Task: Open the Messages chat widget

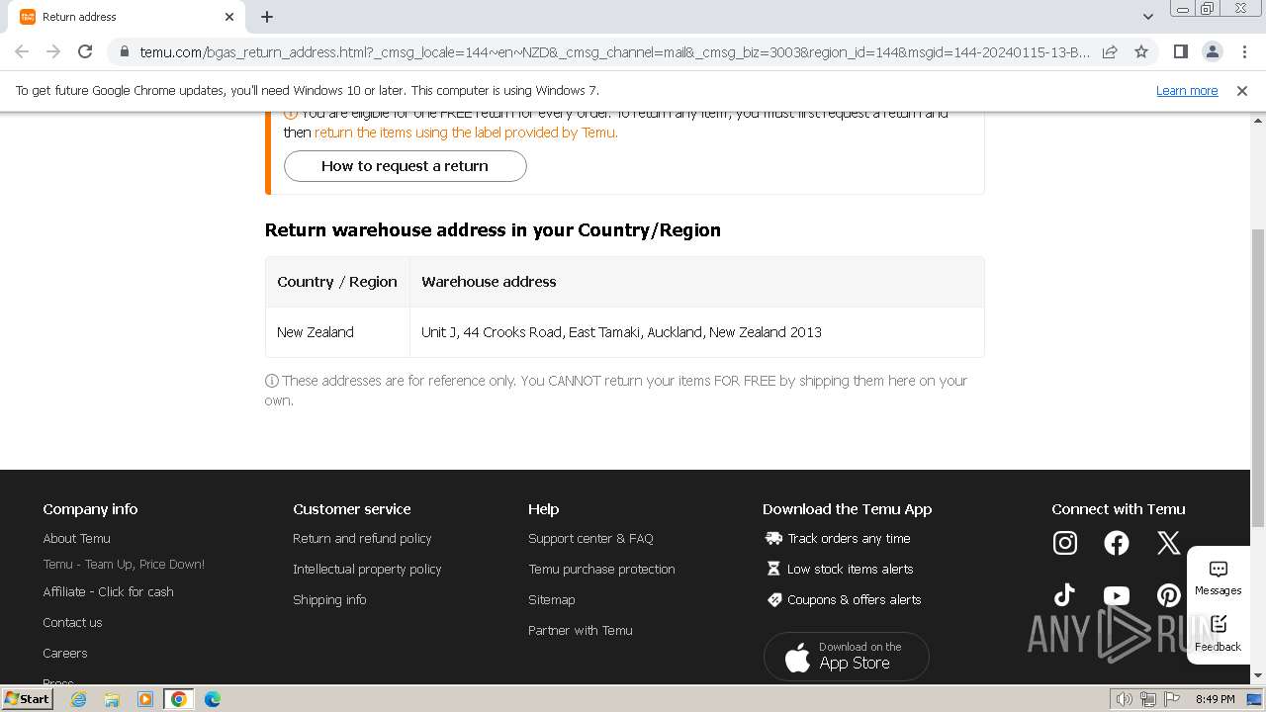Action: click(x=1218, y=578)
